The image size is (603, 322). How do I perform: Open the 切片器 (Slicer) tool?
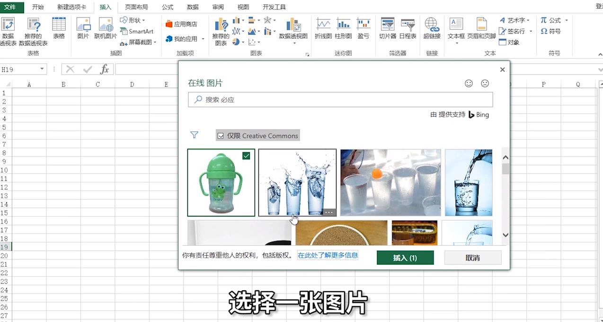pyautogui.click(x=387, y=28)
